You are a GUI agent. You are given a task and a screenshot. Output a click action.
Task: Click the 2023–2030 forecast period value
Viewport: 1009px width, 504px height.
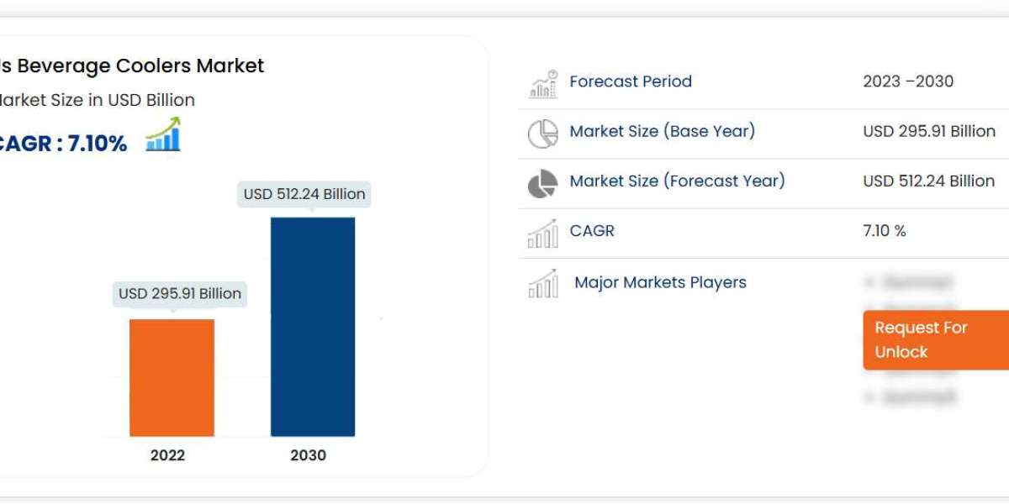[908, 81]
